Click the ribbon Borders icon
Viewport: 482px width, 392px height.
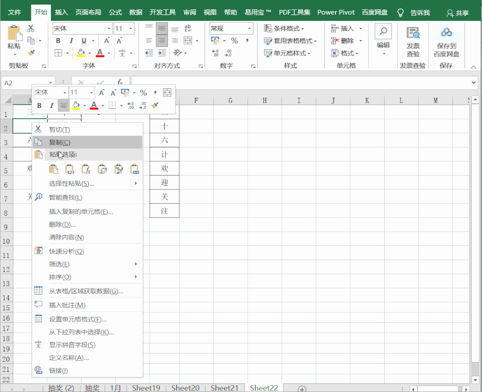[x=58, y=53]
